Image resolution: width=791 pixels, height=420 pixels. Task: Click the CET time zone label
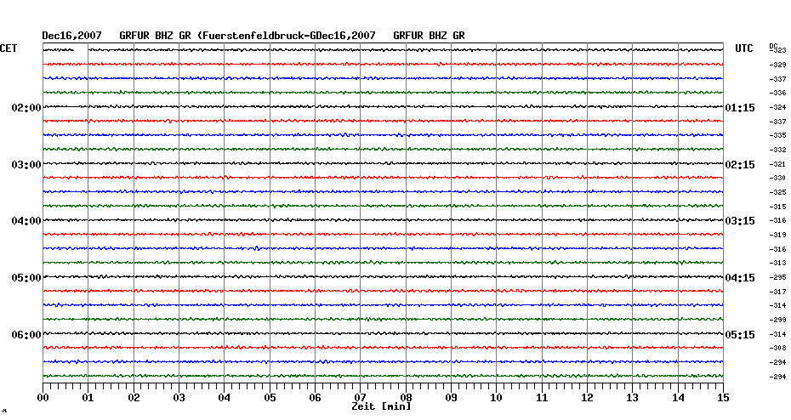pyautogui.click(x=9, y=48)
